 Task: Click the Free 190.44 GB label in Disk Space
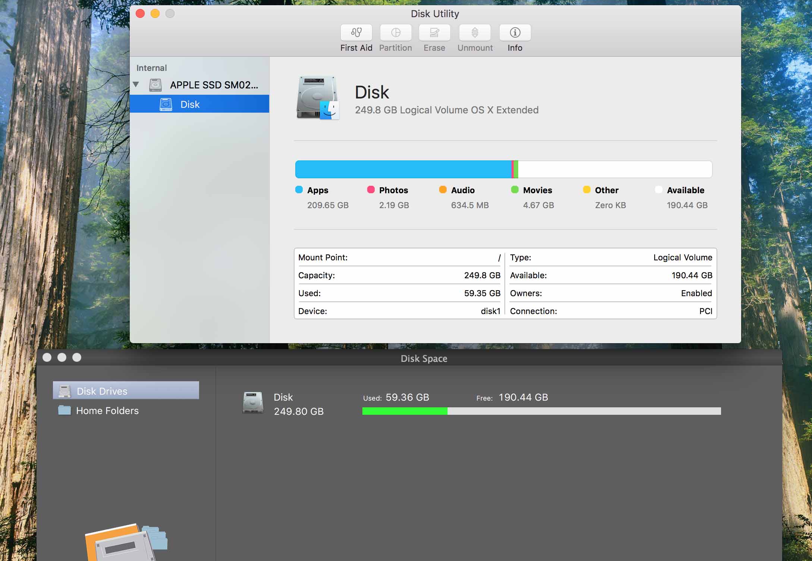click(512, 398)
